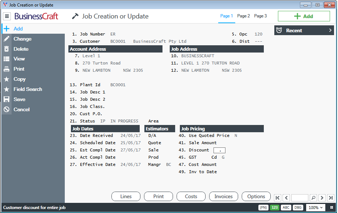Go to previous record arrow
Image resolution: width=338 pixels, height=213 pixels.
point(286,198)
